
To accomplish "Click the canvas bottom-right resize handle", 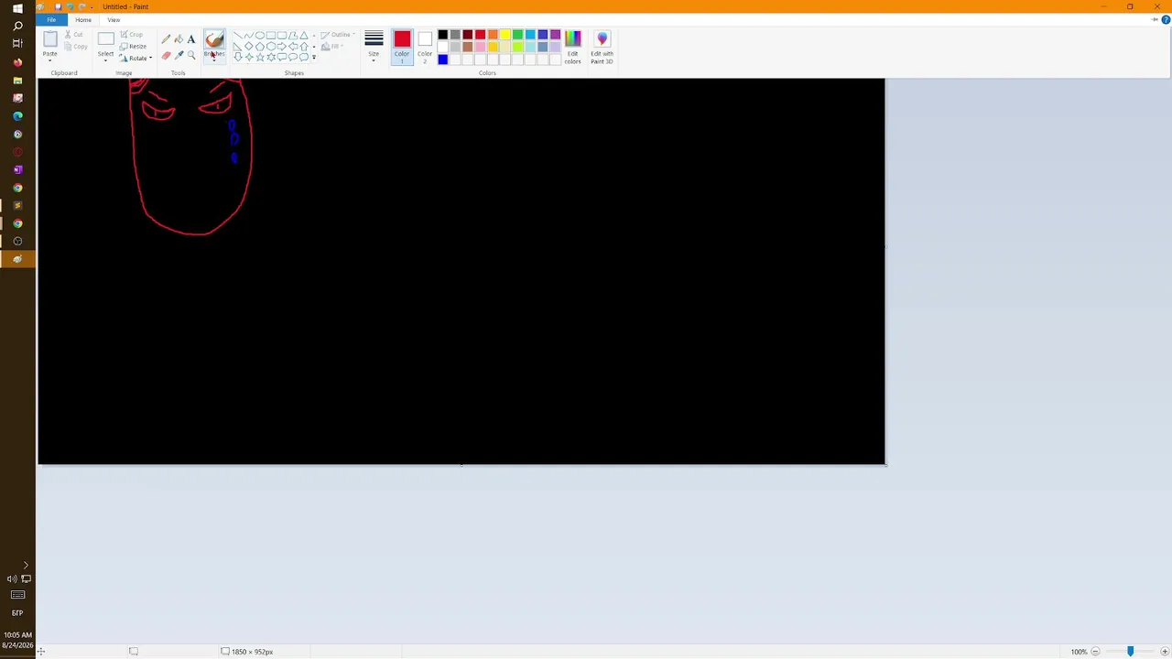I will [x=886, y=466].
